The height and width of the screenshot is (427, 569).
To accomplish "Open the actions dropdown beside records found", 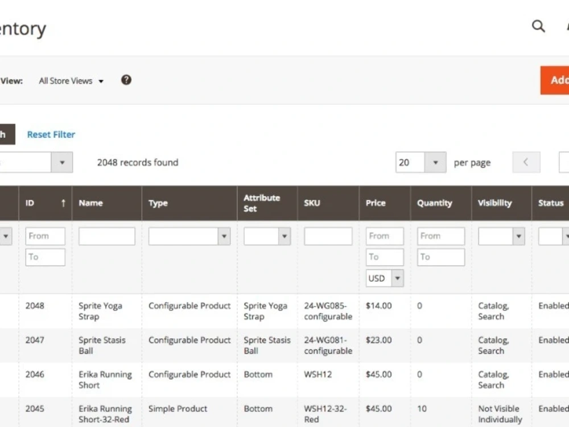I will (62, 162).
